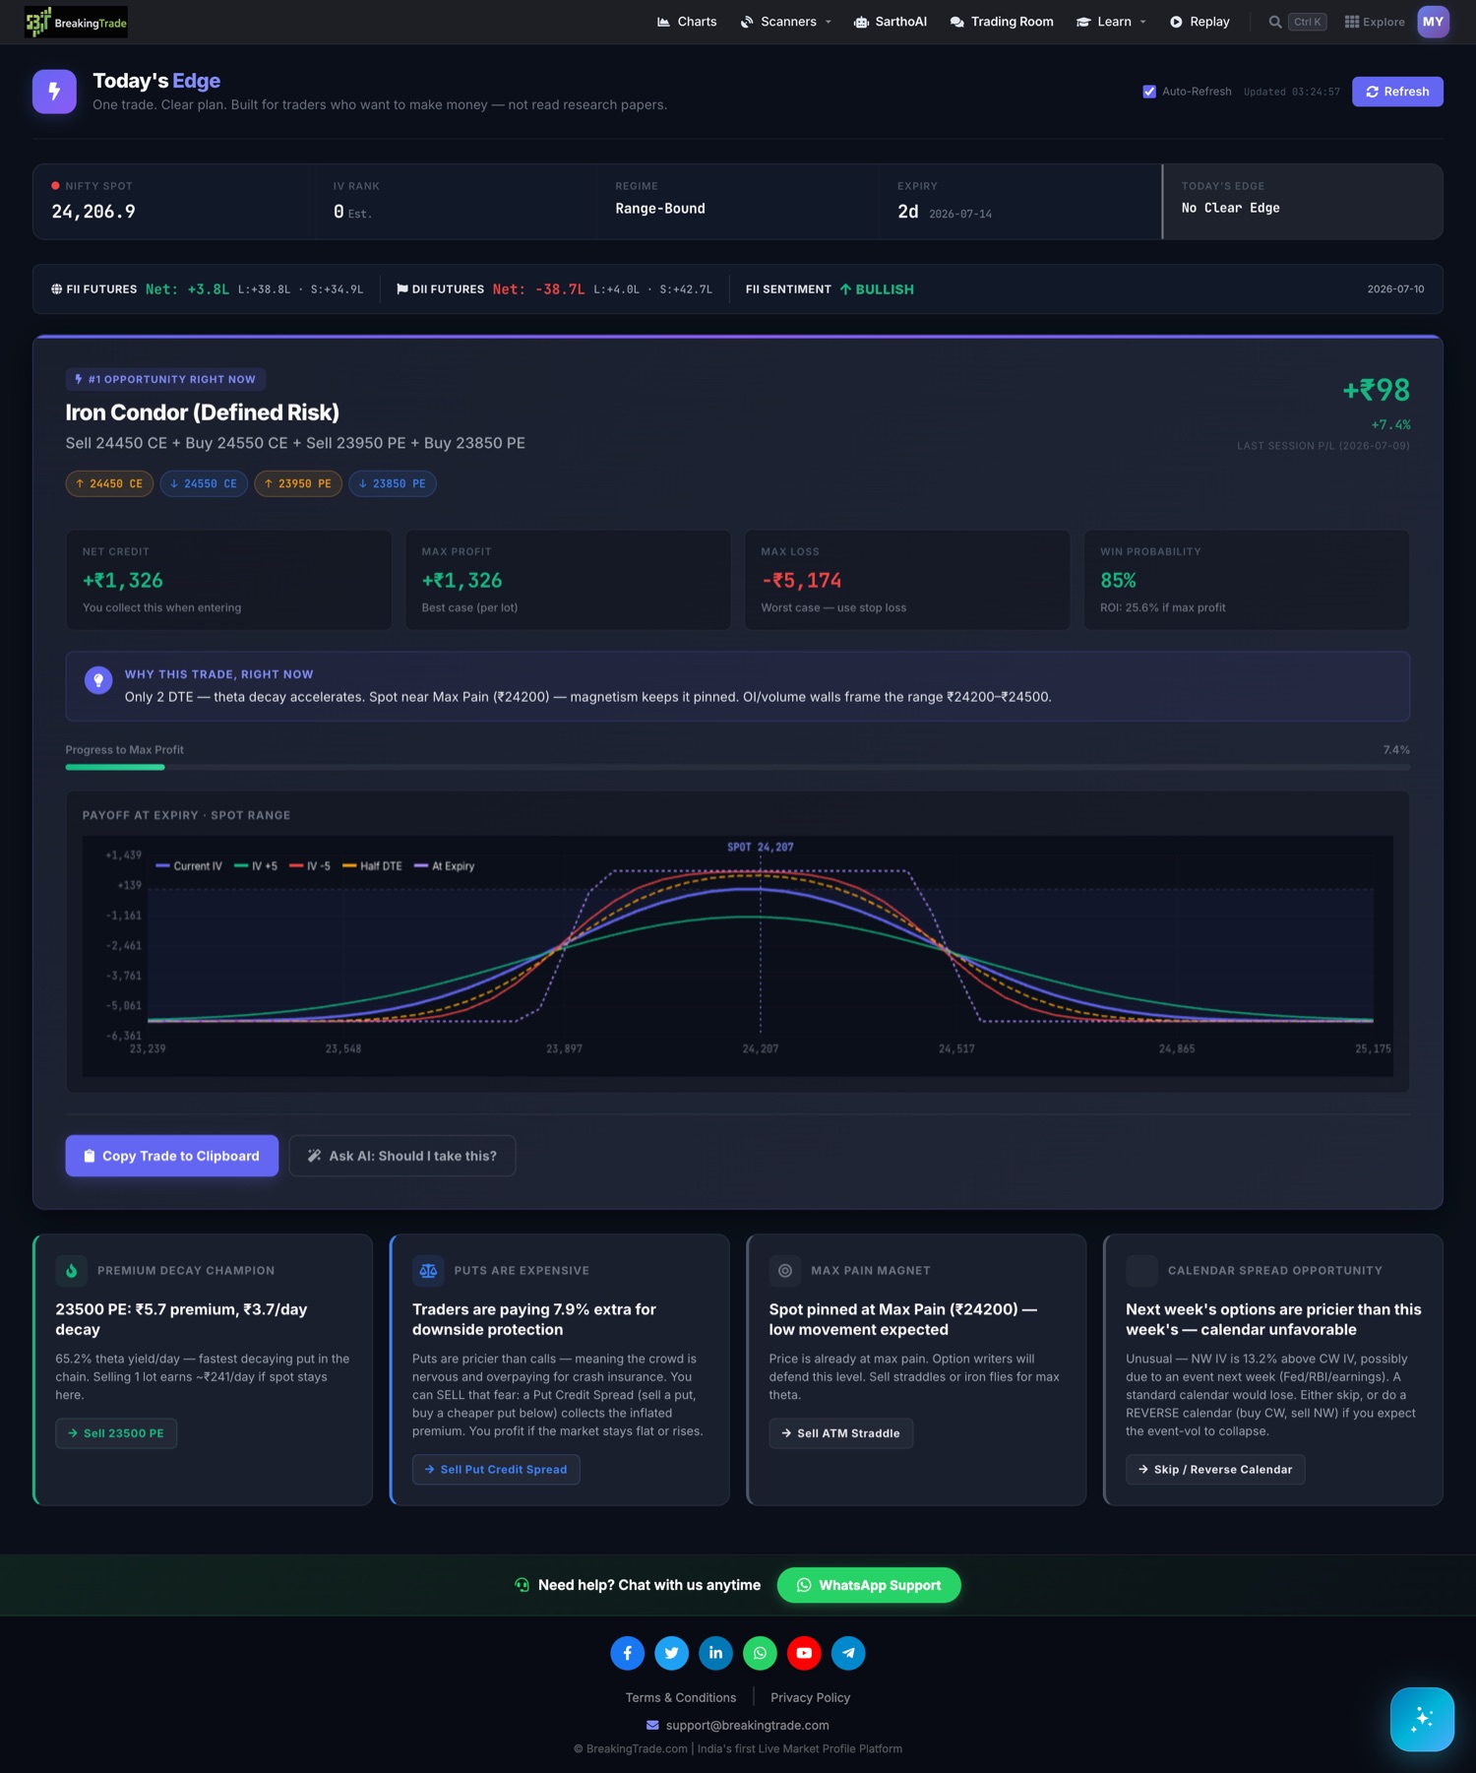Select the 24450 CE leg chip
Viewport: 1476px width, 1773px height.
(x=109, y=483)
